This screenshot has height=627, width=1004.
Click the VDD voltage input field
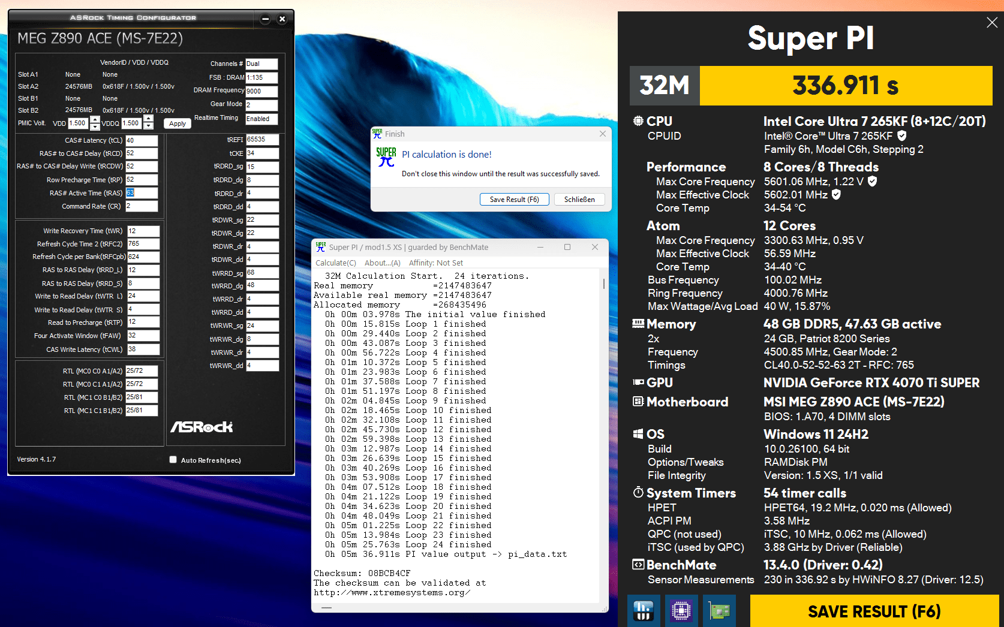(79, 123)
